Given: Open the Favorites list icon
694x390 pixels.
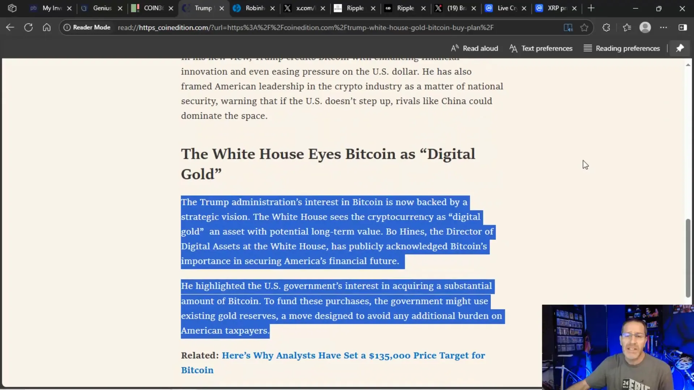Looking at the screenshot, I should tap(627, 27).
